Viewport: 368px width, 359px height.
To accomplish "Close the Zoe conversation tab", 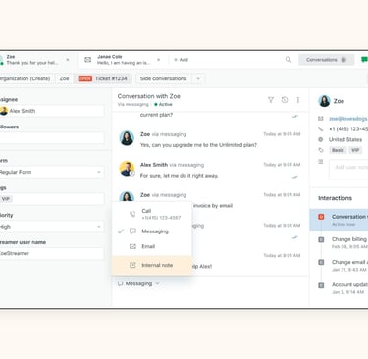I will 68,60.
